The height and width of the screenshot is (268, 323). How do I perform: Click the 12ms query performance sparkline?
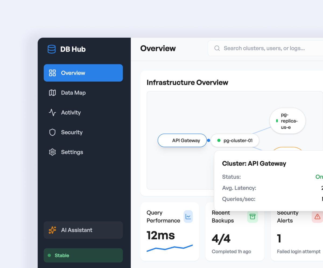tap(170, 248)
